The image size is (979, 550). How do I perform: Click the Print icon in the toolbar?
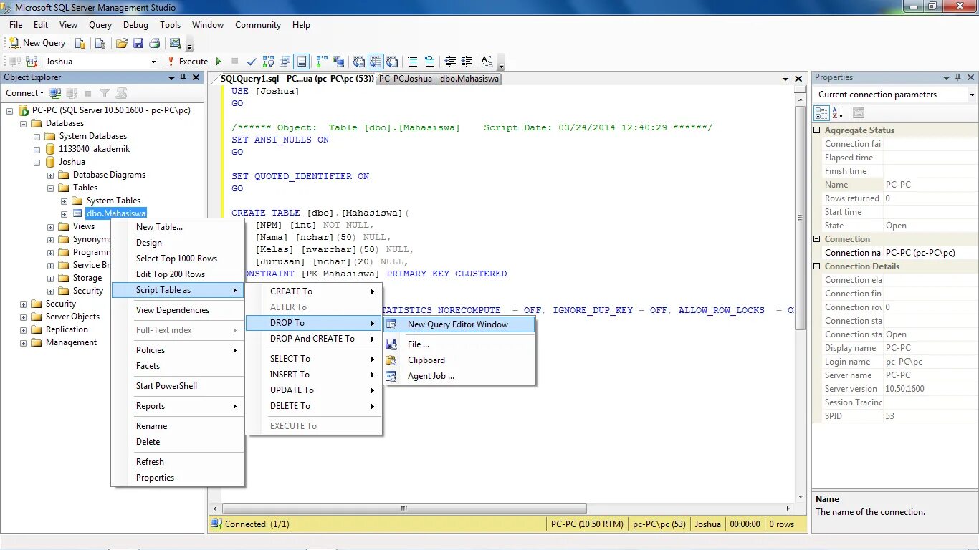pyautogui.click(x=154, y=43)
